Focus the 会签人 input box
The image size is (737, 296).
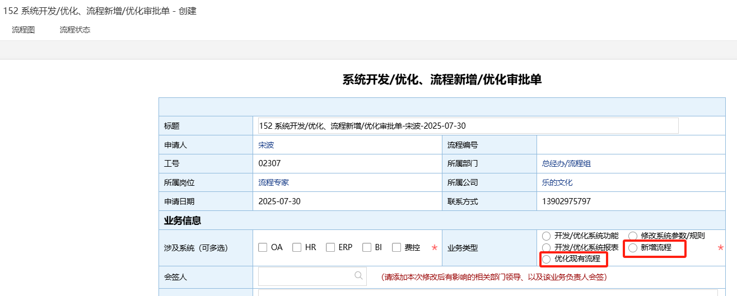305,276
